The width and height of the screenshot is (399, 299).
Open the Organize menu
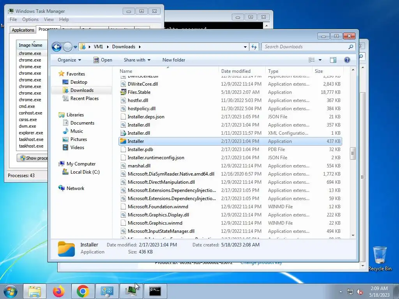[69, 60]
